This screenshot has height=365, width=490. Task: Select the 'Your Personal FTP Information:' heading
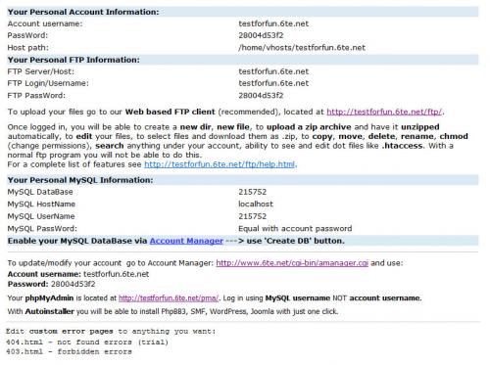(x=73, y=60)
